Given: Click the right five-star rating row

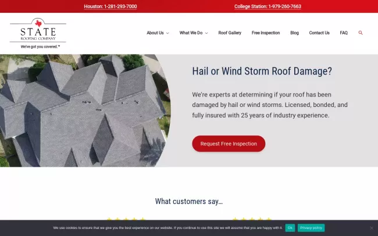Looking at the screenshot, I should pyautogui.click(x=252, y=219).
